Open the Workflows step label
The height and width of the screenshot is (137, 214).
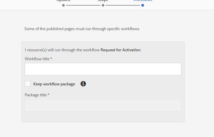(143, 1)
